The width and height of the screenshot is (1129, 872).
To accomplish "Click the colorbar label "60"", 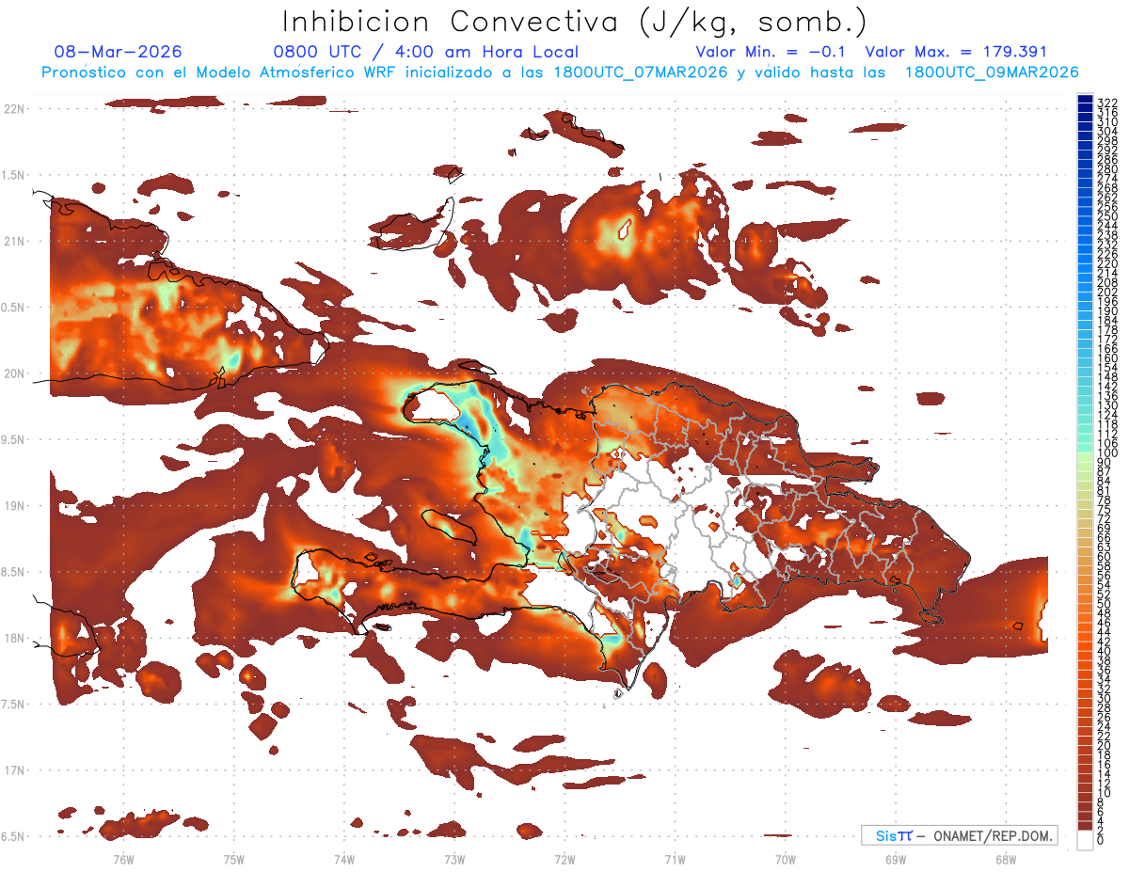I will 1105,557.
